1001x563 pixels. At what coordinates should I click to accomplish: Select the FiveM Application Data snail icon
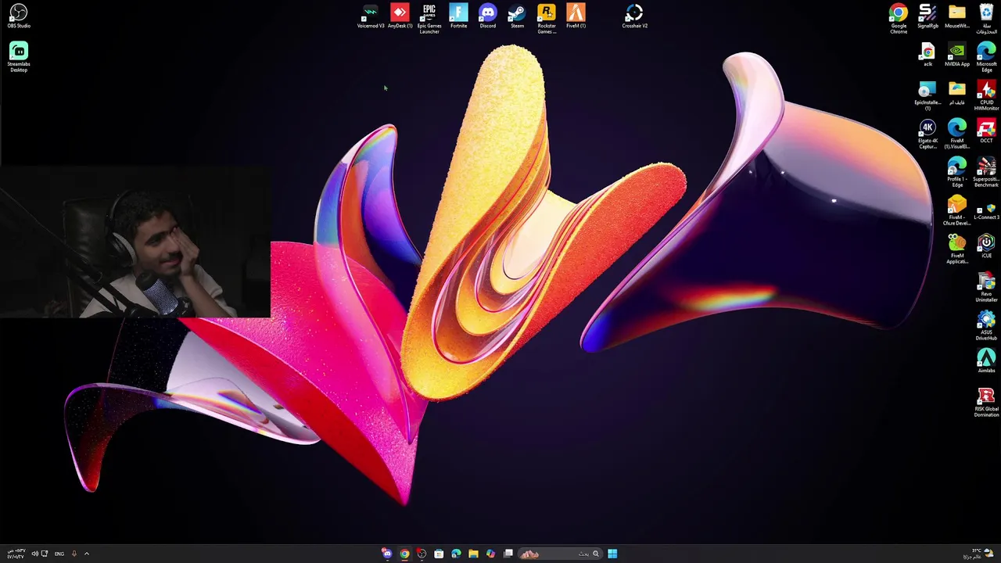click(x=957, y=249)
